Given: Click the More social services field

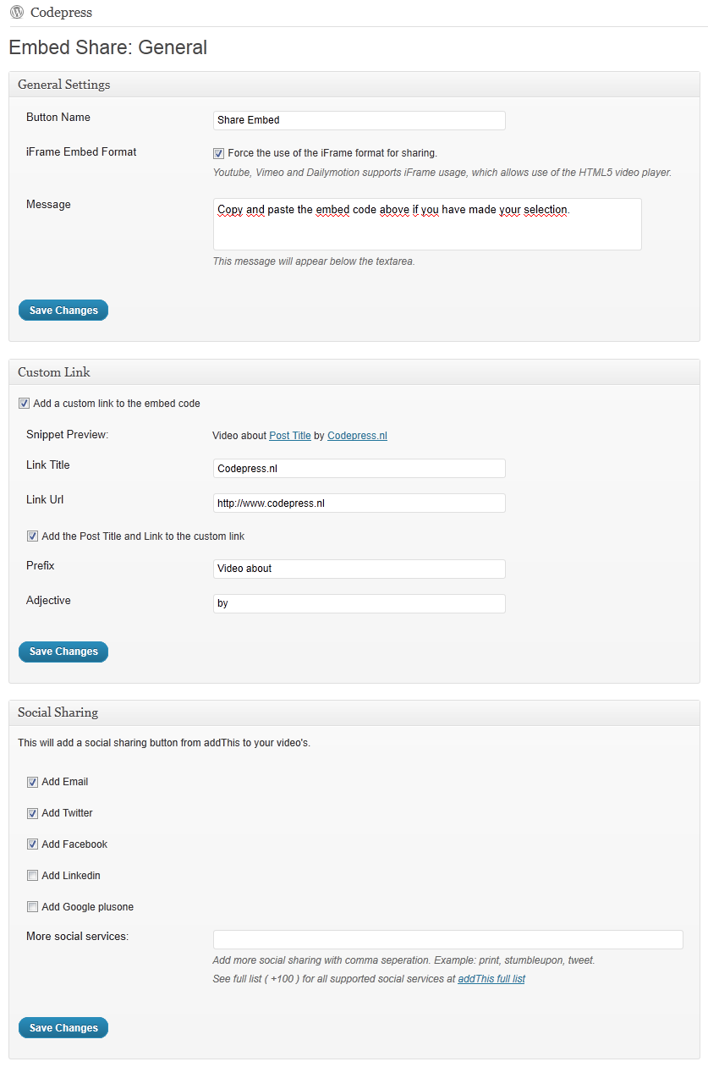Looking at the screenshot, I should click(448, 939).
